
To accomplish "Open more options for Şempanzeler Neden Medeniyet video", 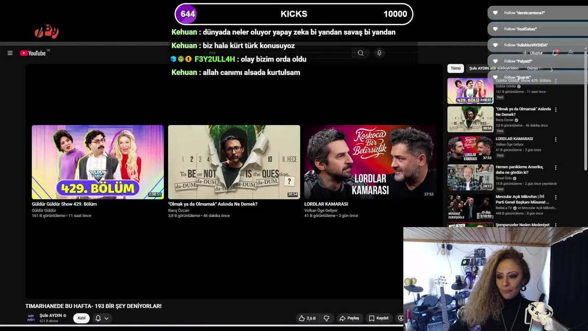I will coord(555,225).
